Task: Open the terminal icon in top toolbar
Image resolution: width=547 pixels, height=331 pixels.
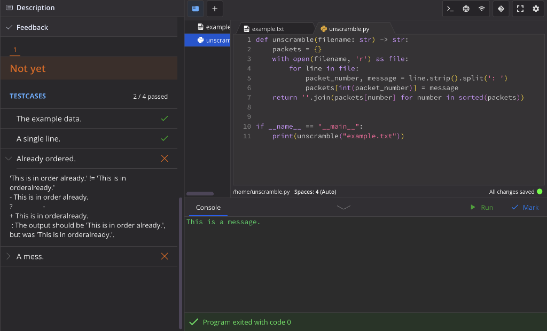Action: [450, 9]
